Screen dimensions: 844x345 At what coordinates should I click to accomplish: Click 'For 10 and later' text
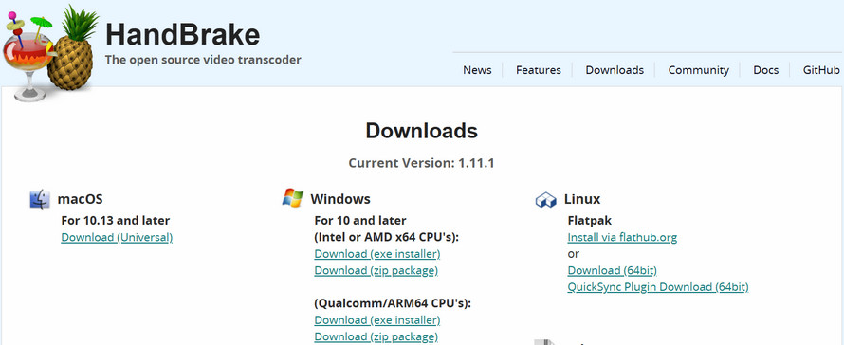(360, 221)
